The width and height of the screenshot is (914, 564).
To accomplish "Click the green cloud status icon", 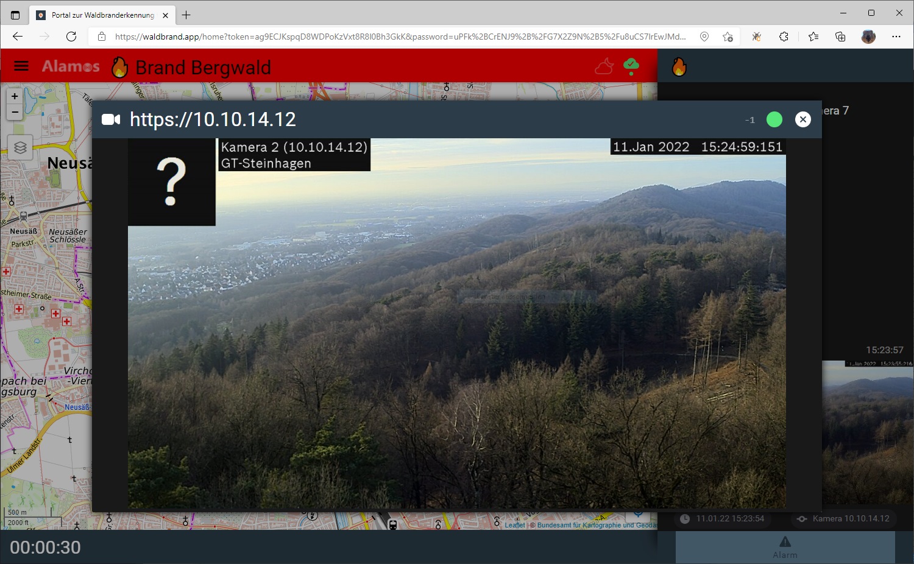I will click(631, 66).
